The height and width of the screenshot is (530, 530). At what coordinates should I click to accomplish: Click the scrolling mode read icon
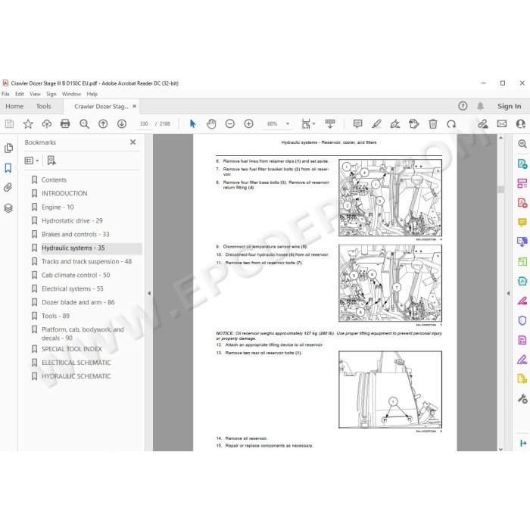pos(330,124)
